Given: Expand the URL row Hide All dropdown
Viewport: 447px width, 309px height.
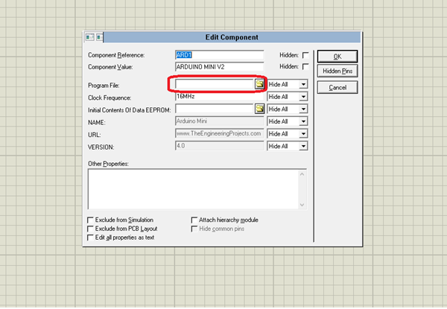Looking at the screenshot, I should [x=303, y=134].
